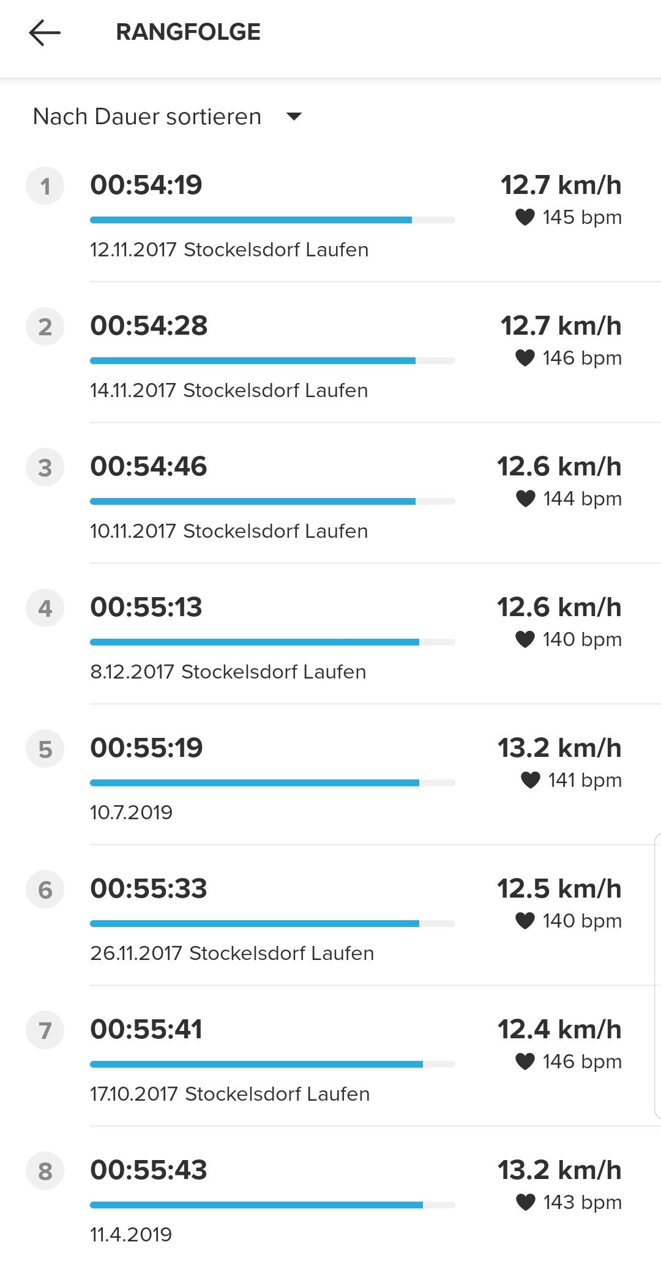Screen dimensions: 661x1261
Task: Tap rank 5 number badge
Action: coord(45,749)
